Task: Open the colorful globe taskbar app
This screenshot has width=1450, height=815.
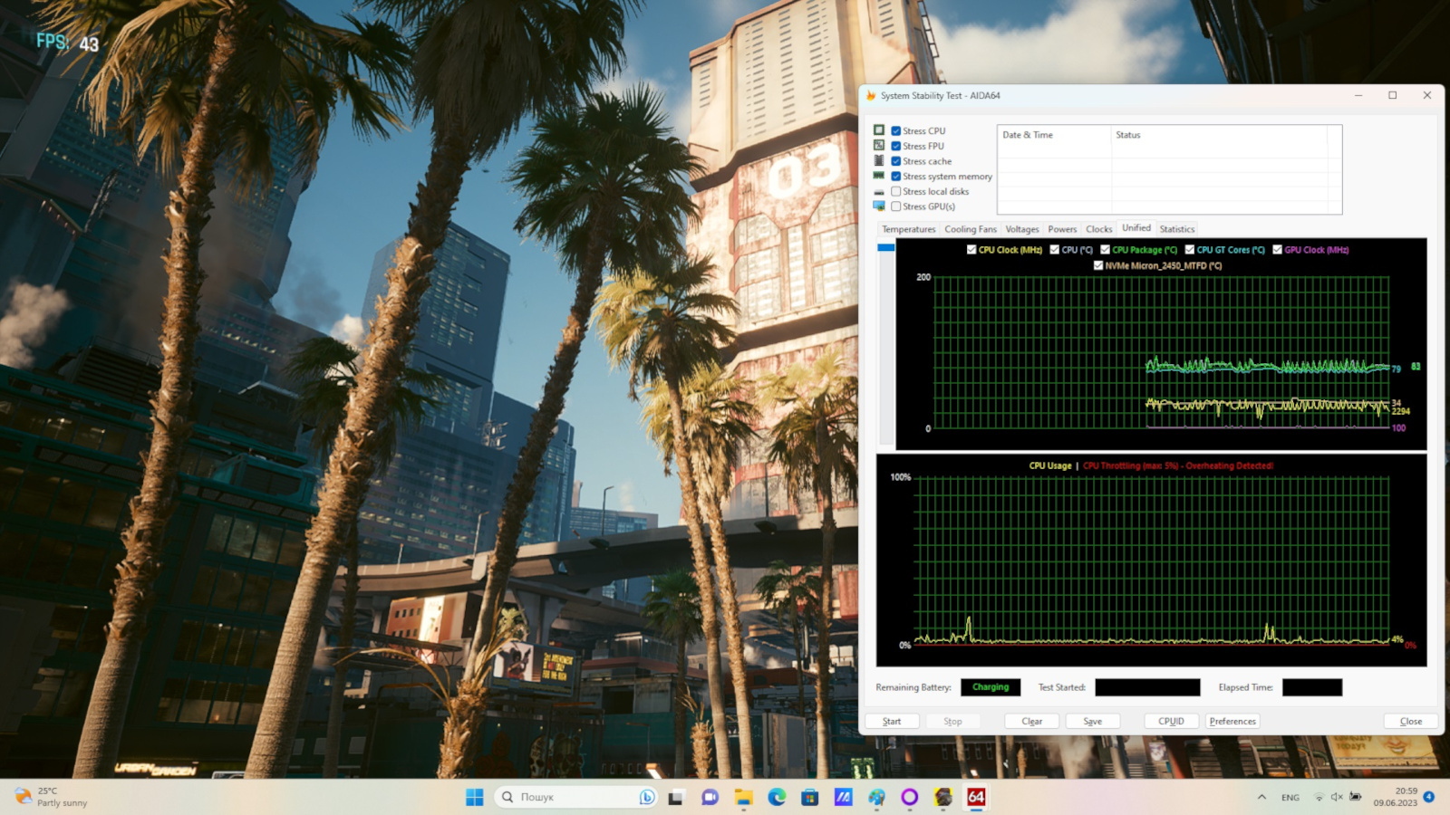Action: click(876, 797)
